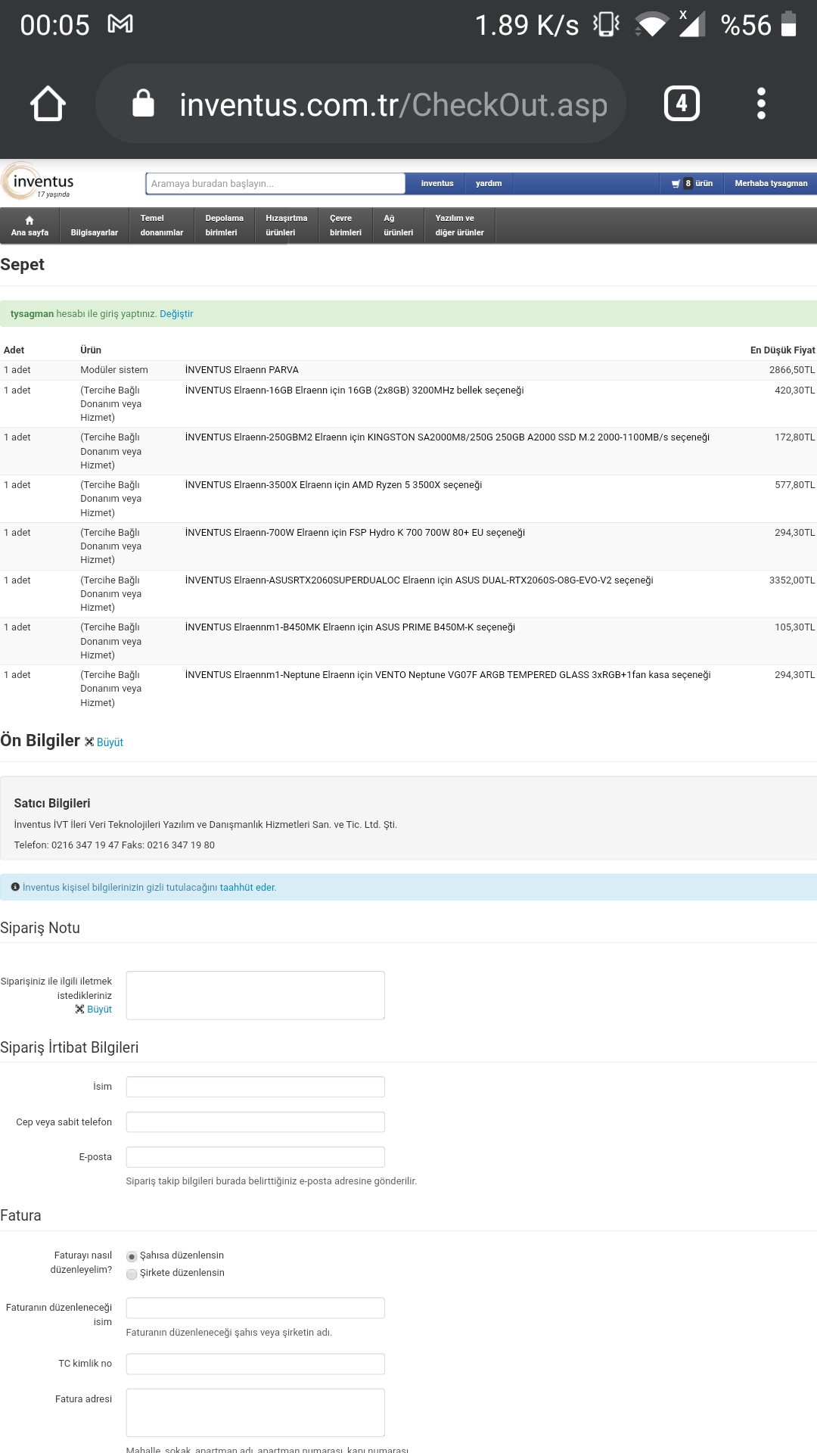Screen dimensions: 817x1453
Task: Tap the Wi-Fi status icon
Action: (651, 24)
